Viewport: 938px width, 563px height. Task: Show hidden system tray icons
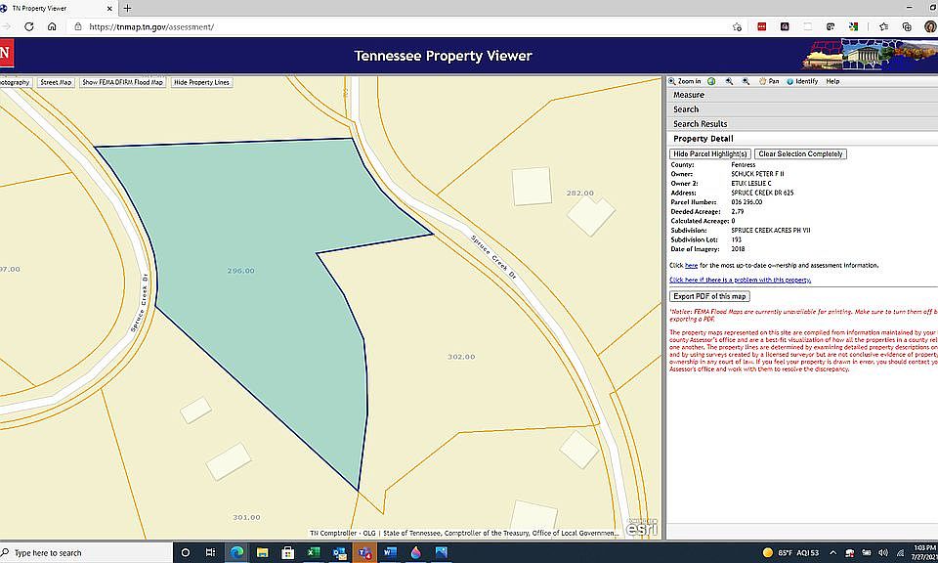tap(832, 553)
